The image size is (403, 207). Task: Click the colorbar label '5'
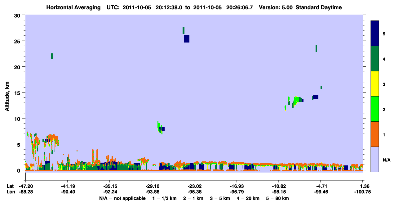(384, 34)
